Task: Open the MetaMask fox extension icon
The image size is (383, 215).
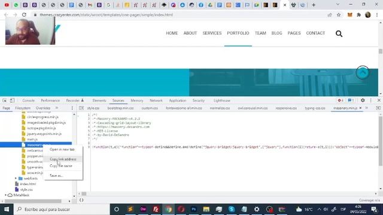Action: coord(349,15)
